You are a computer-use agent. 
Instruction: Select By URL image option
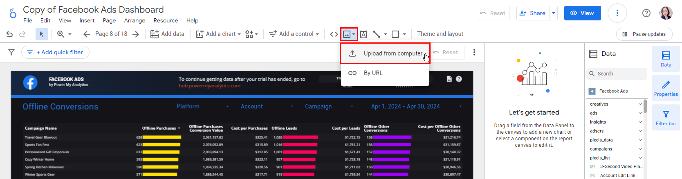click(x=373, y=73)
